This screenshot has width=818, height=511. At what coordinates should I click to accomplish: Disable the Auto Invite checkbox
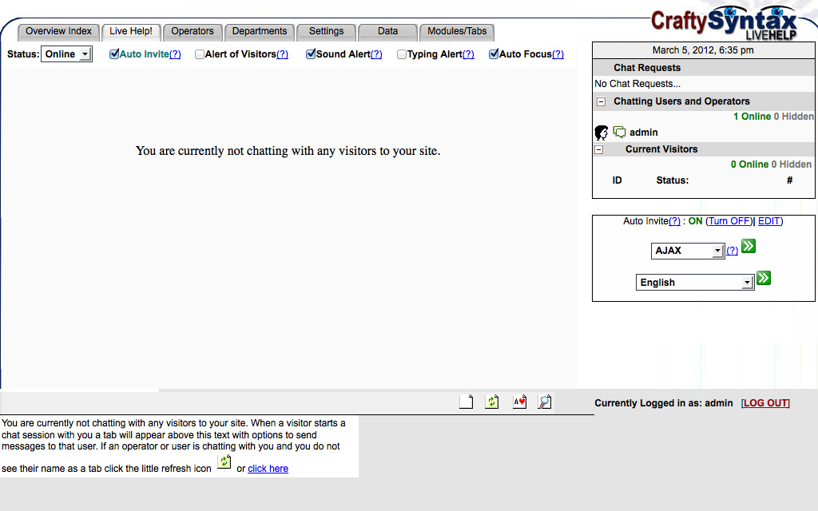(114, 54)
